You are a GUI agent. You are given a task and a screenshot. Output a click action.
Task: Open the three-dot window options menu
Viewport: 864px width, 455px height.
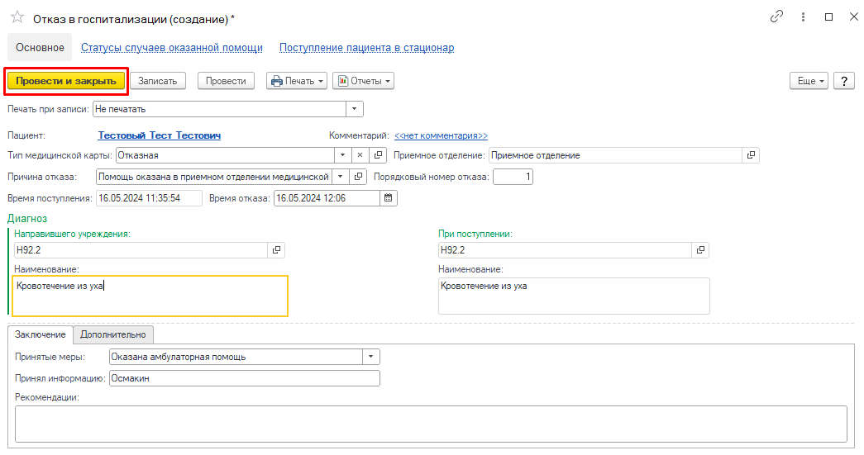803,17
